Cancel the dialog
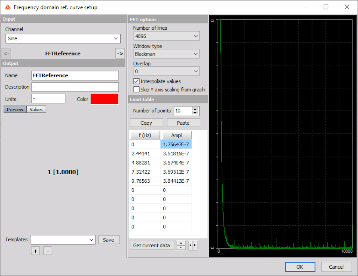The width and height of the screenshot is (358, 276). click(x=336, y=267)
